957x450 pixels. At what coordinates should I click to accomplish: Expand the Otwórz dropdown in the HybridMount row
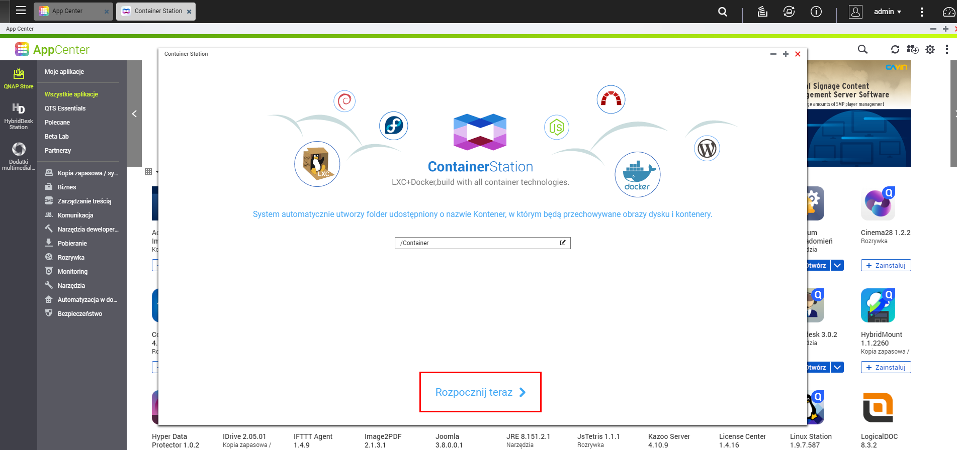837,367
